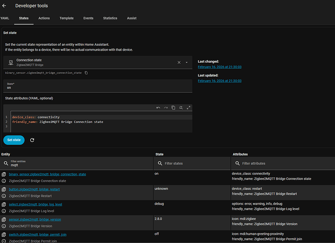Refresh the state with the reload icon

pos(32,140)
